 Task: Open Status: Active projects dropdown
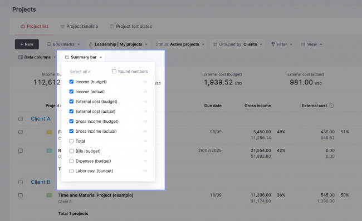[x=180, y=44]
